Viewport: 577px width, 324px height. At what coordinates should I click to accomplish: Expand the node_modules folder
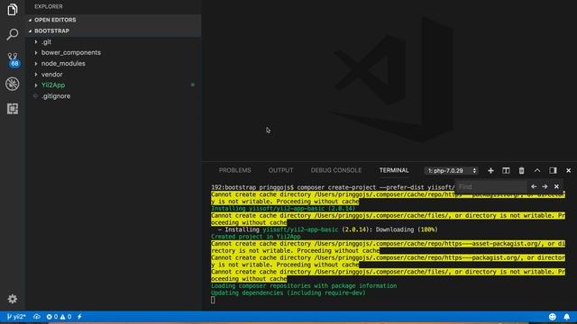[x=113, y=64]
